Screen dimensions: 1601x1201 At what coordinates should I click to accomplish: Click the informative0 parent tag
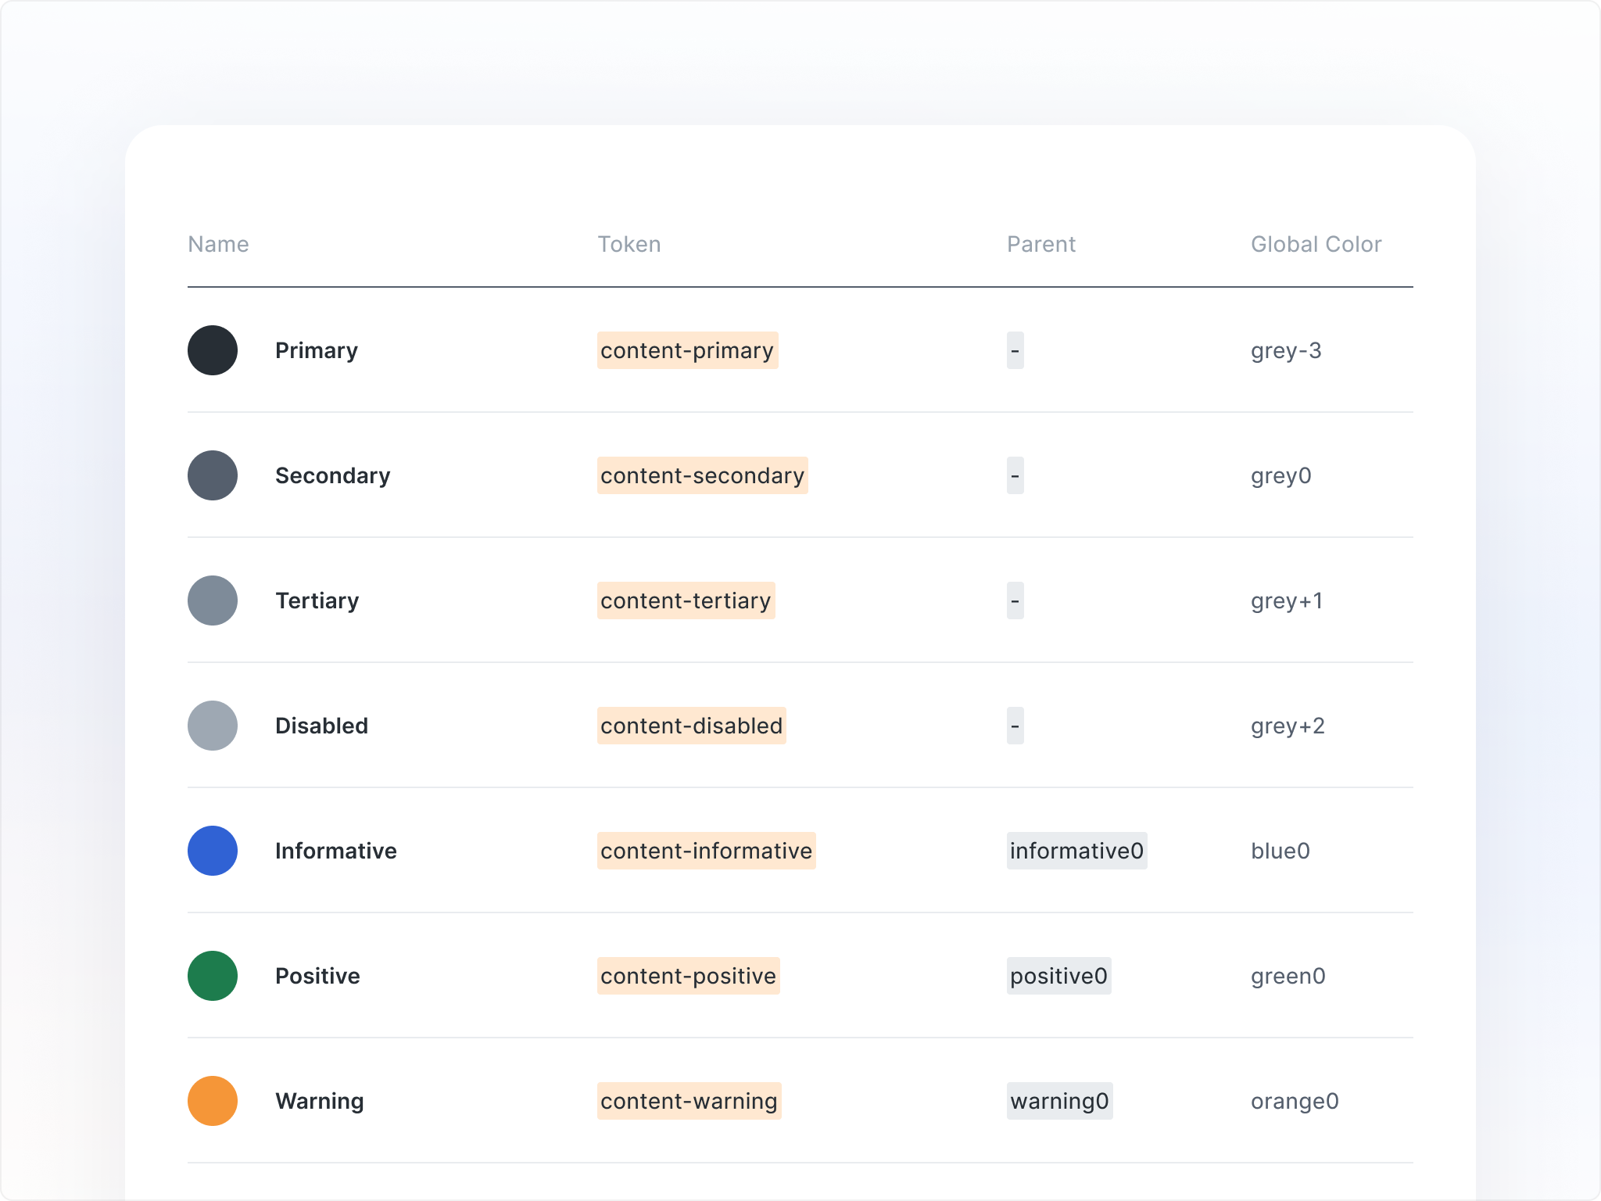tap(1076, 851)
